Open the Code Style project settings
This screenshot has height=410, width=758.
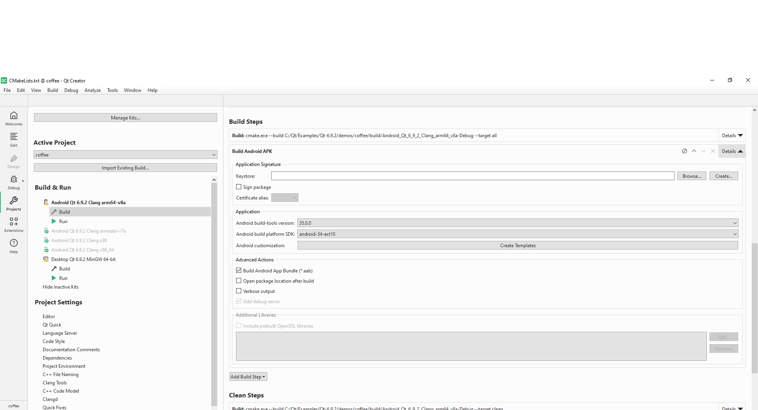pos(54,341)
